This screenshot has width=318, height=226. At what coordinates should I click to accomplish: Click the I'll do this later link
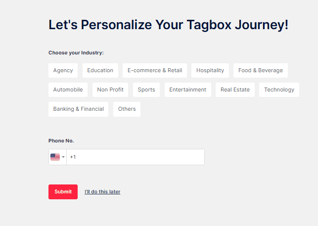[x=102, y=192]
